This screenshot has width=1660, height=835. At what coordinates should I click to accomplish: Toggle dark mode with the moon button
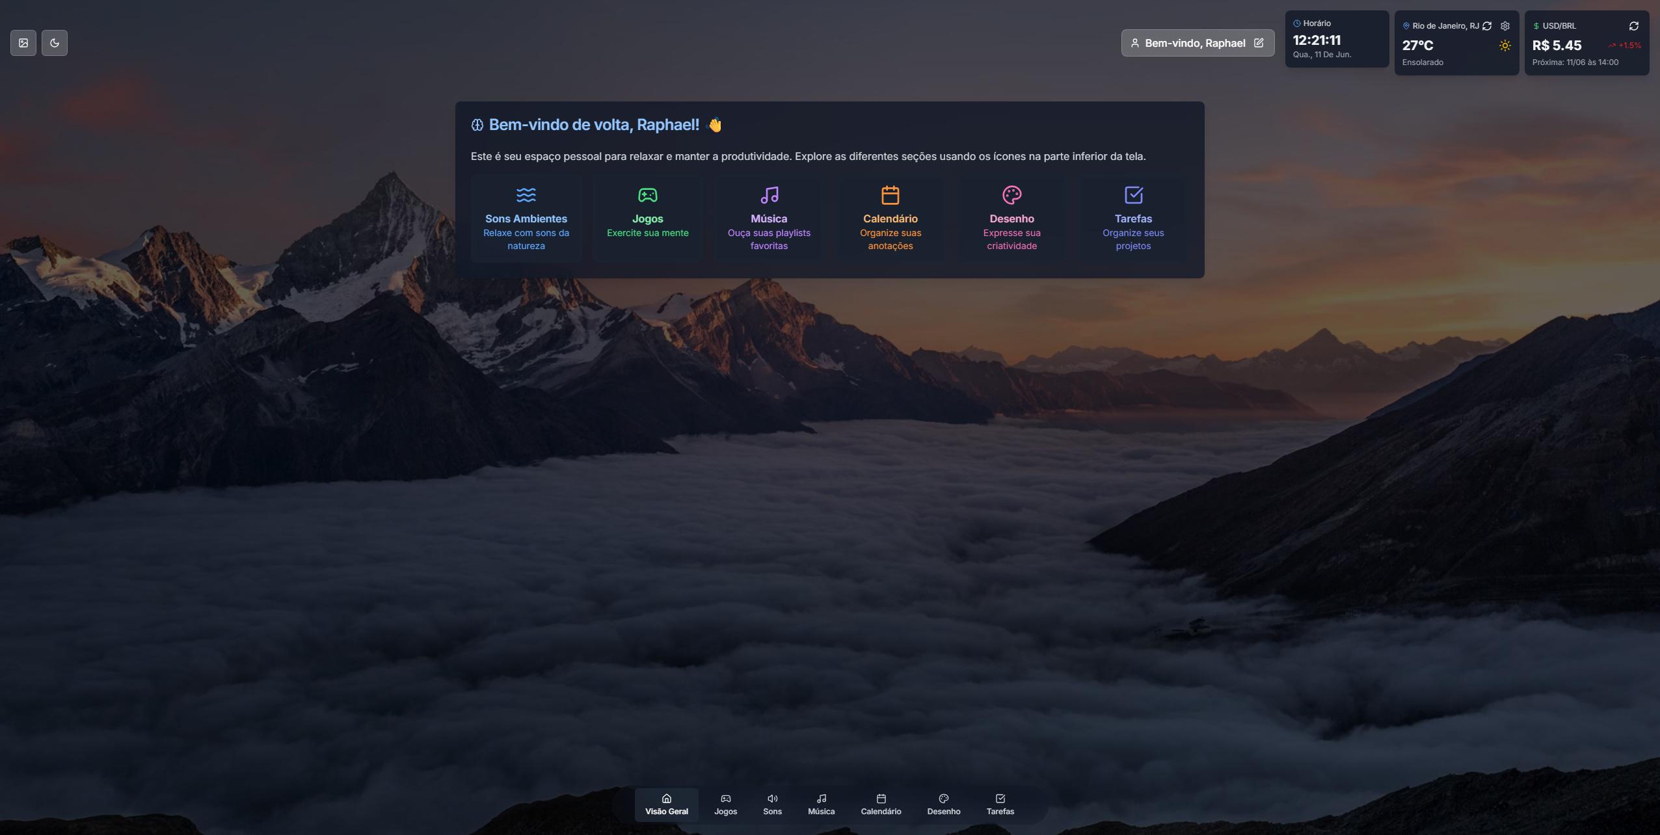tap(55, 42)
